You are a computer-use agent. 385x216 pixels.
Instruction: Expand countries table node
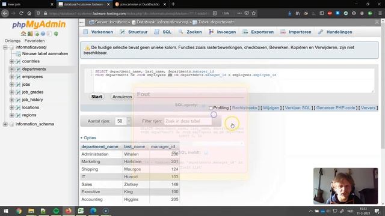(x=11, y=61)
